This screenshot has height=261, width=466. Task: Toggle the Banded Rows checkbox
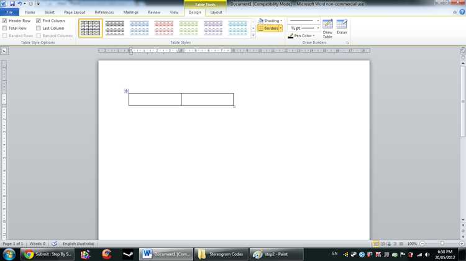tap(4, 35)
